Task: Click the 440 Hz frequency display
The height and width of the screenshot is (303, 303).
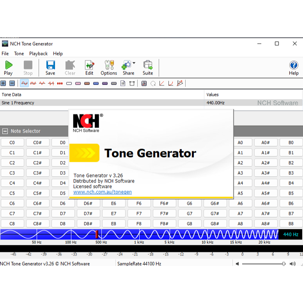Action: click(x=291, y=234)
